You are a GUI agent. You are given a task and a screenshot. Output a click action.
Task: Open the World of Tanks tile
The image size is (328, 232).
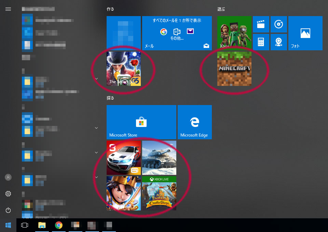point(159,158)
